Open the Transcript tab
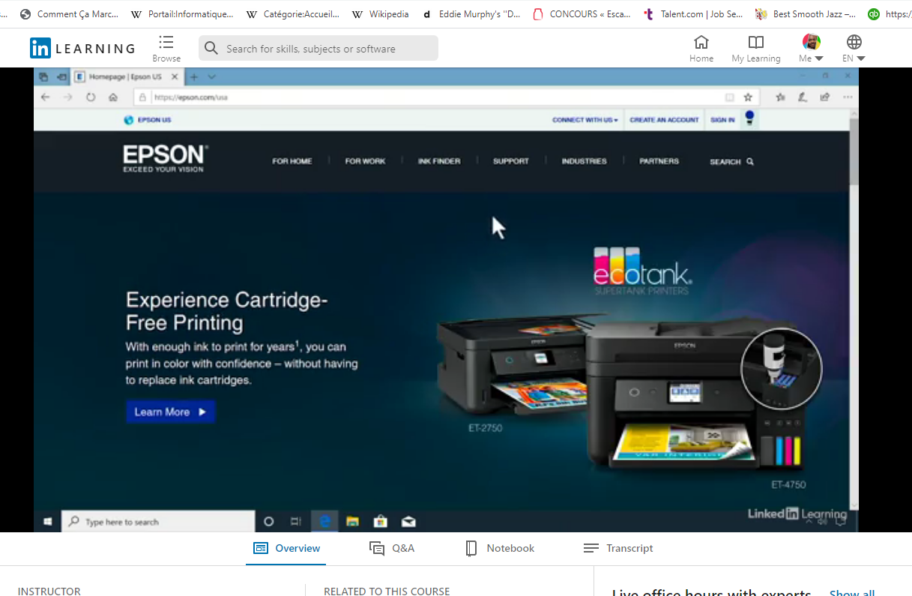912x596 pixels. pyautogui.click(x=618, y=548)
